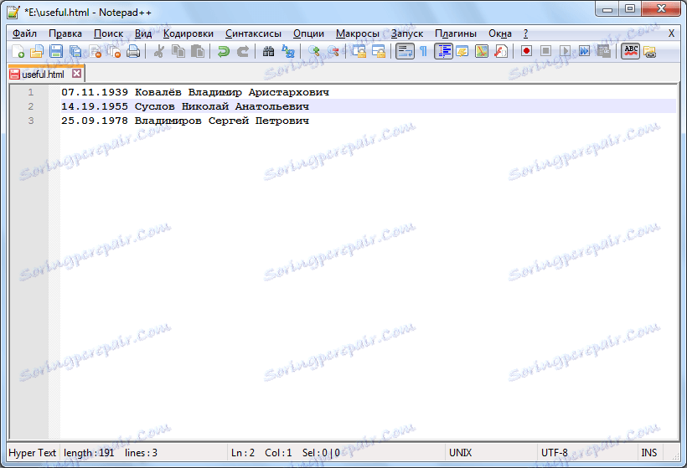Screen dimensions: 687x468
Task: Start macro recording with red dot
Action: tap(526, 52)
